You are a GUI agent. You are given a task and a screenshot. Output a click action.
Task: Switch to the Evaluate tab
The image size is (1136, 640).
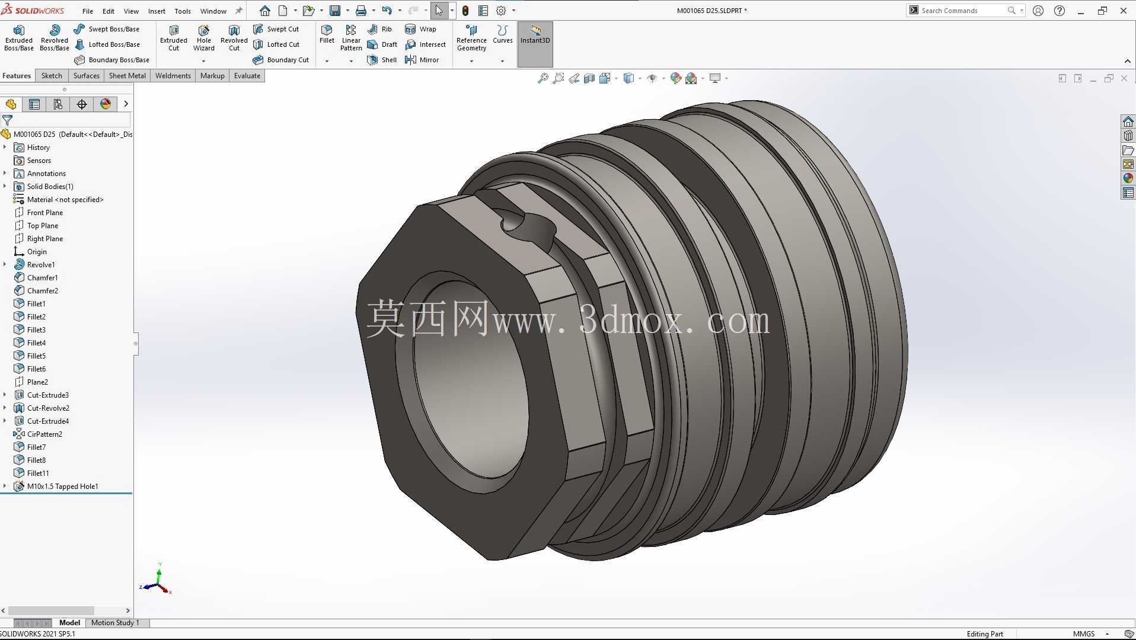pos(247,76)
